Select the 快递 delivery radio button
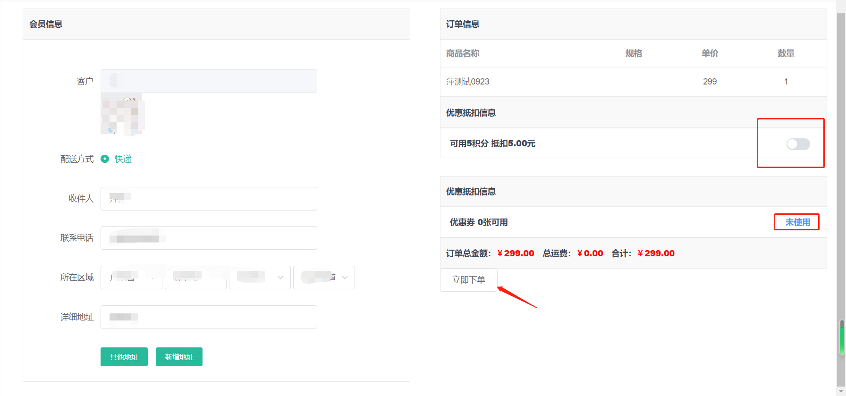This screenshot has height=396, width=846. click(105, 159)
